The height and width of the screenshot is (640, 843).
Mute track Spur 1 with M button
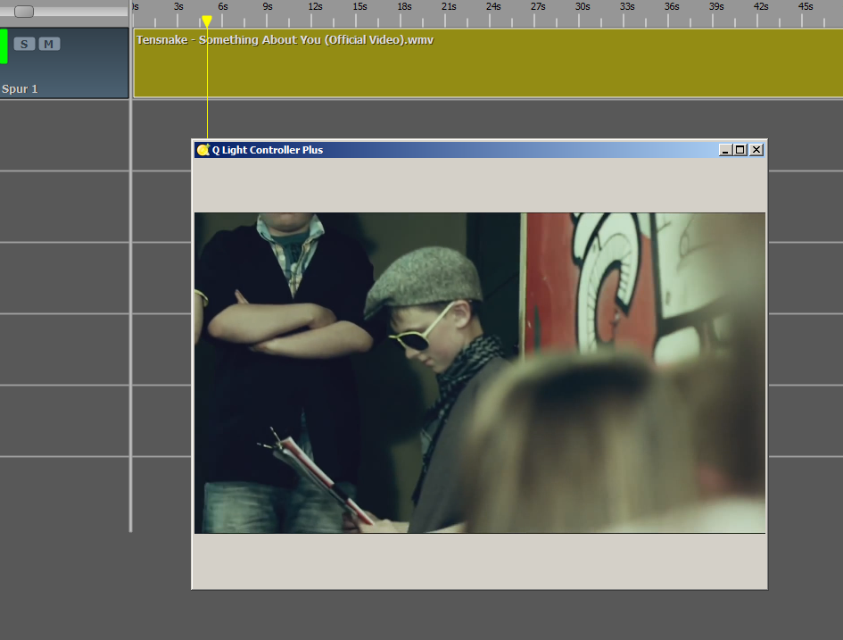[x=49, y=44]
